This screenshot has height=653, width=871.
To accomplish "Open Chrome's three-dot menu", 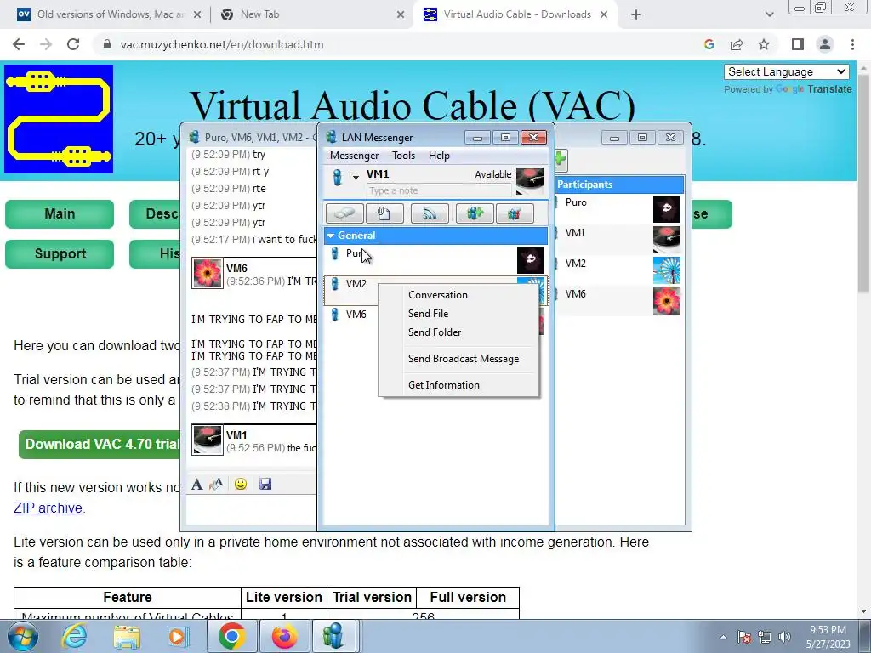I will 852,44.
